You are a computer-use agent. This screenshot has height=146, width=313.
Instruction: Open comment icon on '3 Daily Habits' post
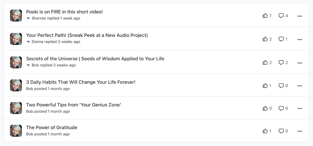click(281, 85)
